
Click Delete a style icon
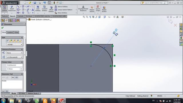(14, 41)
